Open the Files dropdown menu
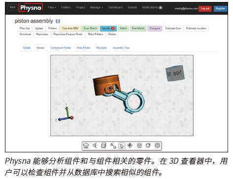The height and width of the screenshot is (179, 233). coord(52,7)
